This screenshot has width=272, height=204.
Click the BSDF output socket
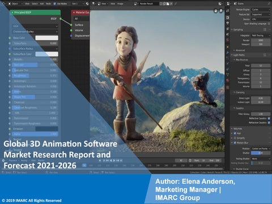(61, 19)
